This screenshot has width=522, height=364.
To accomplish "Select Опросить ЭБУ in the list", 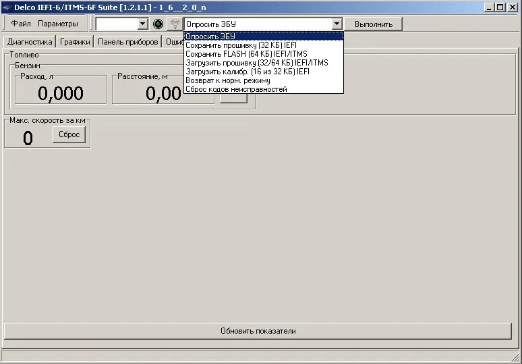I will (264, 36).
